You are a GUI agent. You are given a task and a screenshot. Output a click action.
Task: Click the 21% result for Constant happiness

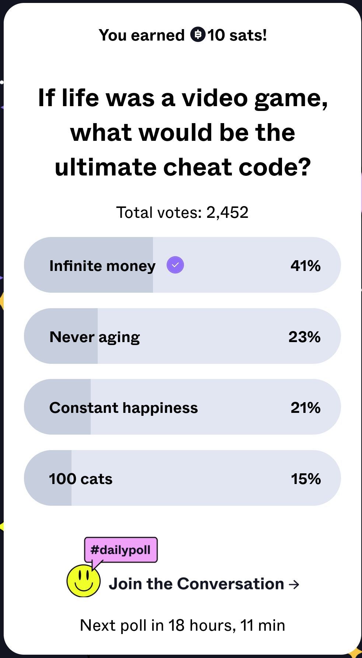click(x=305, y=408)
